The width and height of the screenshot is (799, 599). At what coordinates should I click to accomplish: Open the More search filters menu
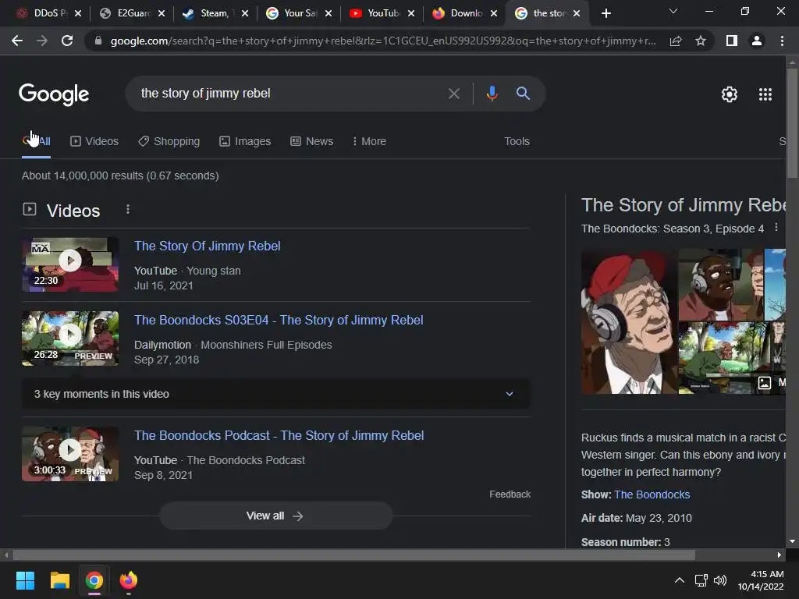pyautogui.click(x=369, y=141)
